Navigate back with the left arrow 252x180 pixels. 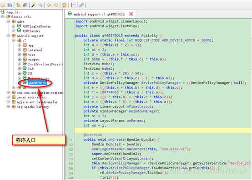point(49,5)
